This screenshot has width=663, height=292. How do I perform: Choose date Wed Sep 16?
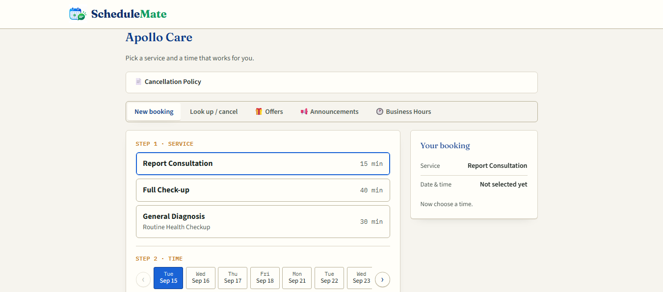(x=201, y=278)
